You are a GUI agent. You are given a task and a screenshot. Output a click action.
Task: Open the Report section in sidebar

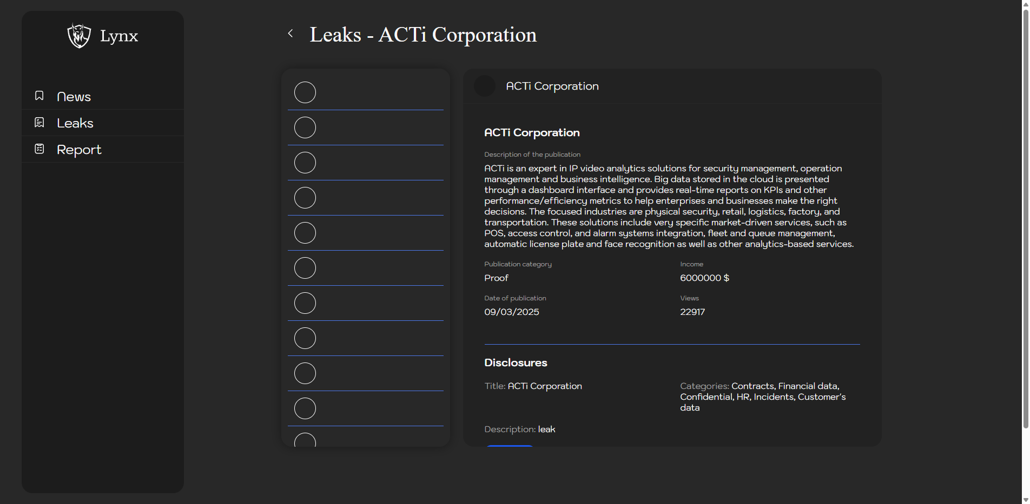(x=79, y=150)
